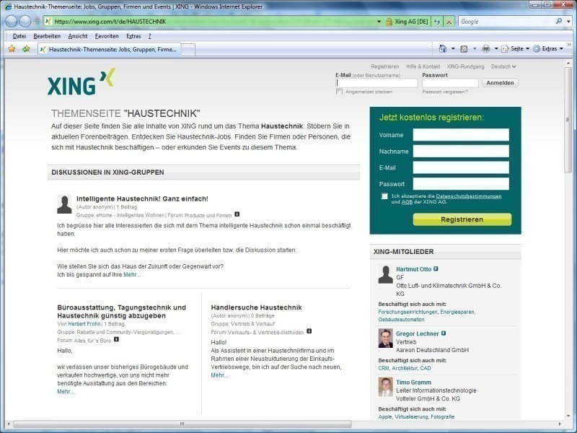Open the Ansicht menu

tap(78, 36)
